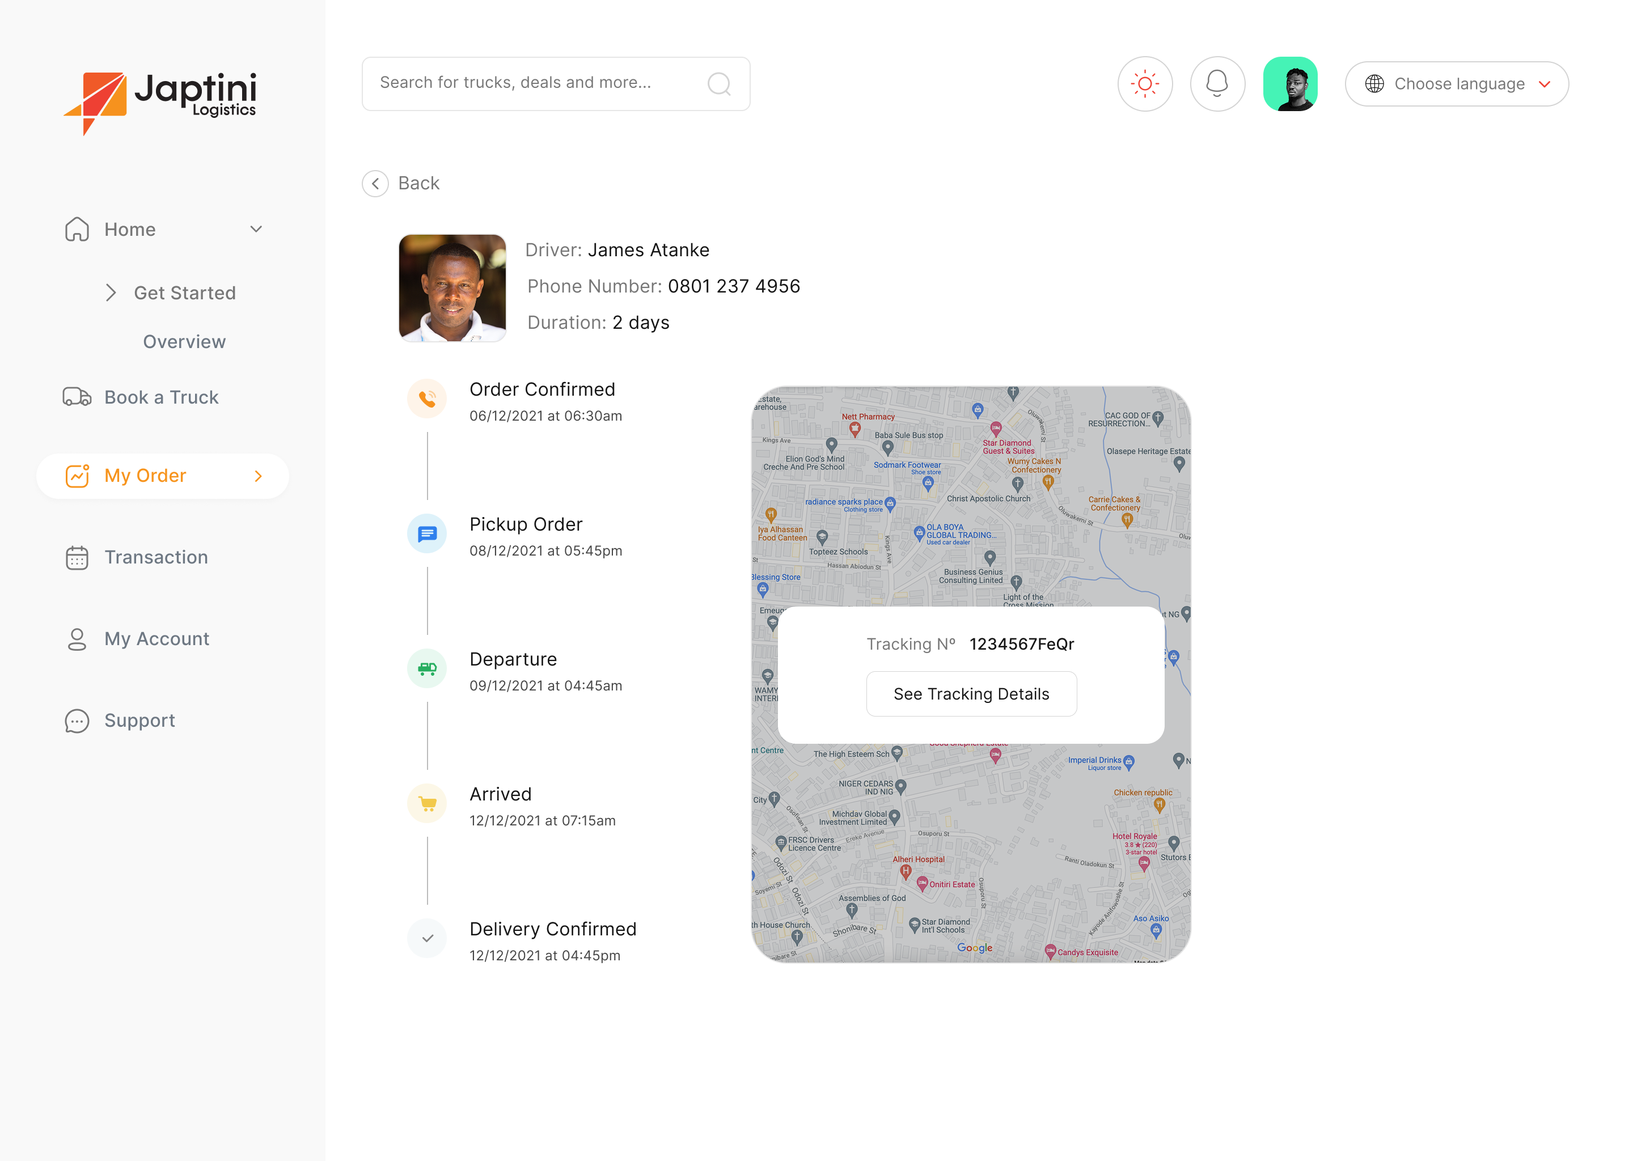Open the user profile avatar

point(1290,84)
